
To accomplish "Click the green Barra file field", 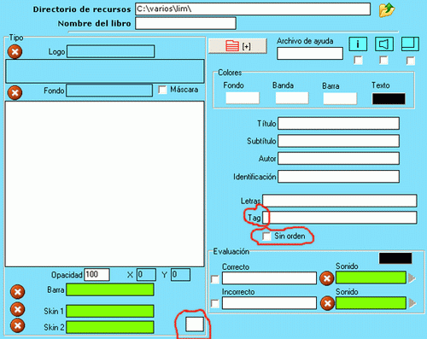I will point(110,289).
